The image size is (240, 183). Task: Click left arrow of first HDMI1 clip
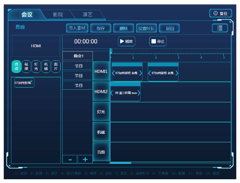pos(114,73)
